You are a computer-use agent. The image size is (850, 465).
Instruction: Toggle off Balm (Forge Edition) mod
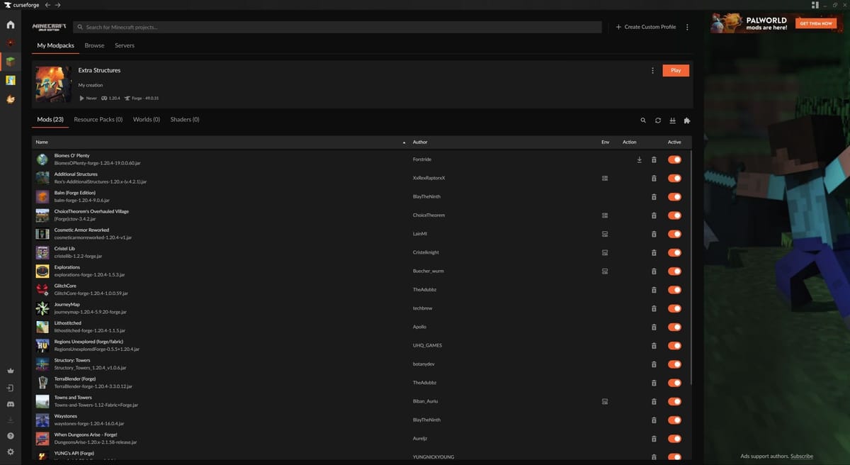coord(674,197)
